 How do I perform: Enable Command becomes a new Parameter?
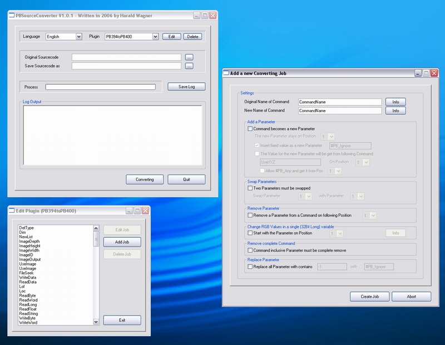pos(250,128)
